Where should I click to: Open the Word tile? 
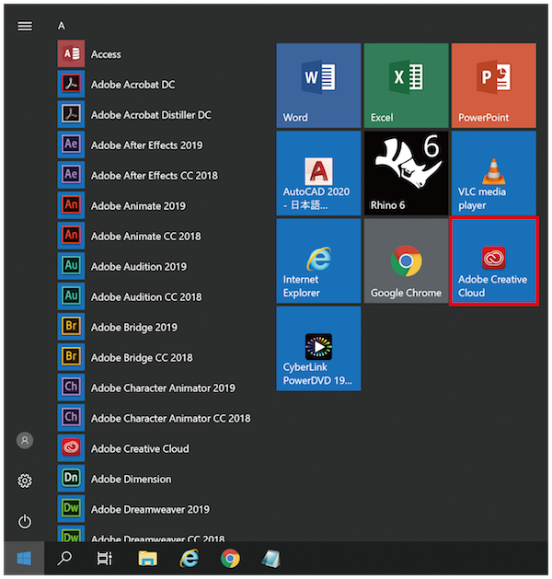pos(318,86)
